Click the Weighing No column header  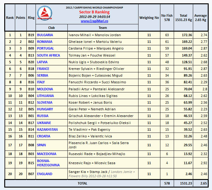click(x=149, y=18)
